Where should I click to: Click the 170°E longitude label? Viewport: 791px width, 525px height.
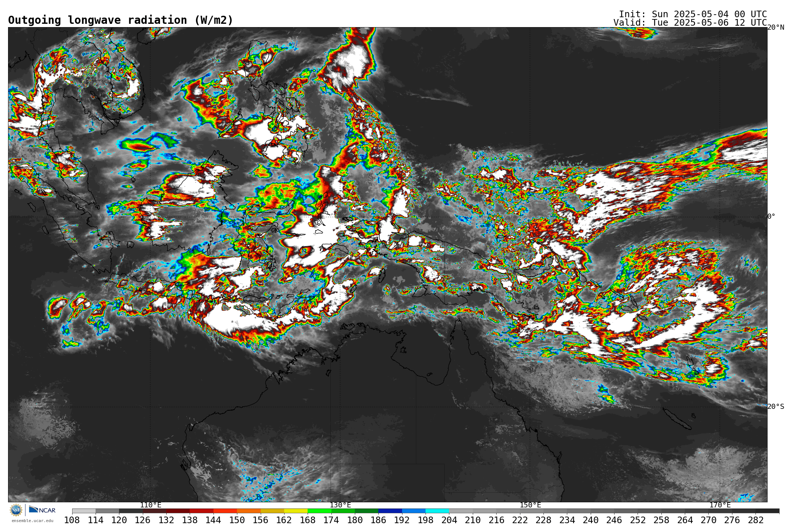[720, 505]
